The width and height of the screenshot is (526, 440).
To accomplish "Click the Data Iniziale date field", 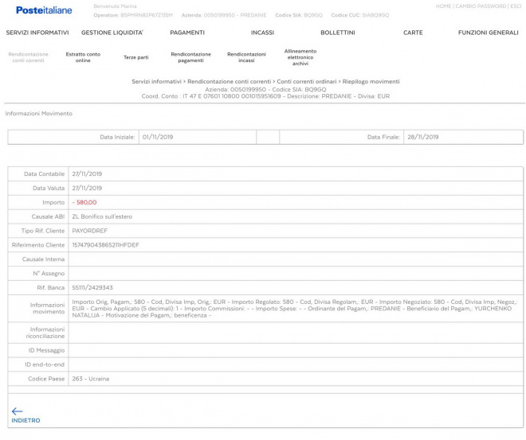I will tap(197, 137).
